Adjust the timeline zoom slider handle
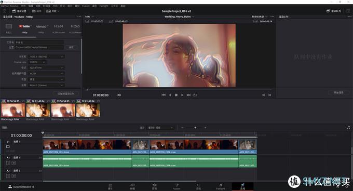Screen dimensions: 353x191 point(195,128)
